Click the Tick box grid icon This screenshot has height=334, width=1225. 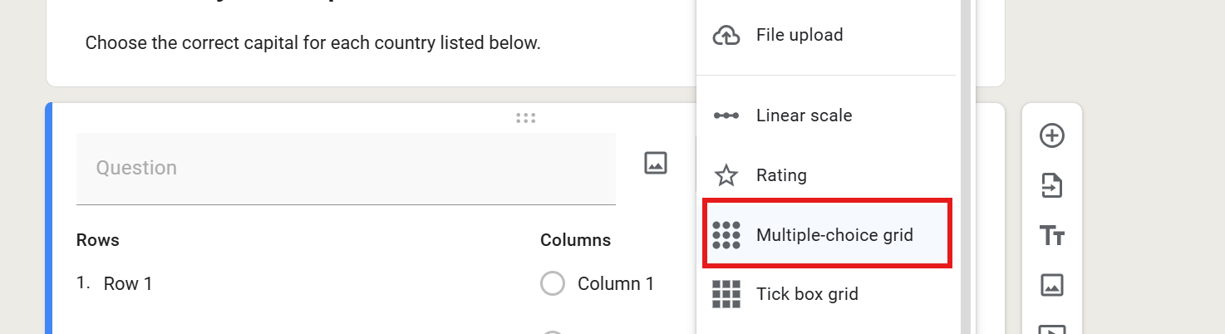click(x=726, y=294)
